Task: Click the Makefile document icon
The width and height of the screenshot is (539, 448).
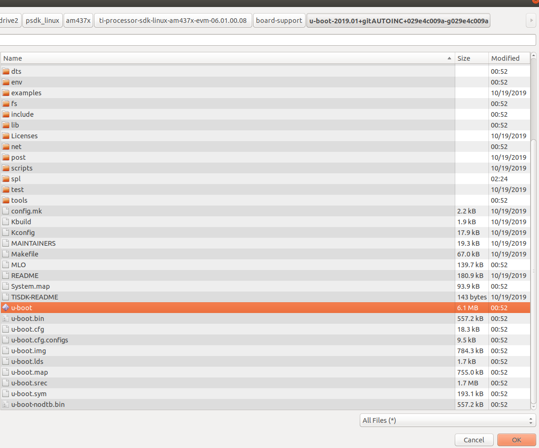Action: (6, 254)
